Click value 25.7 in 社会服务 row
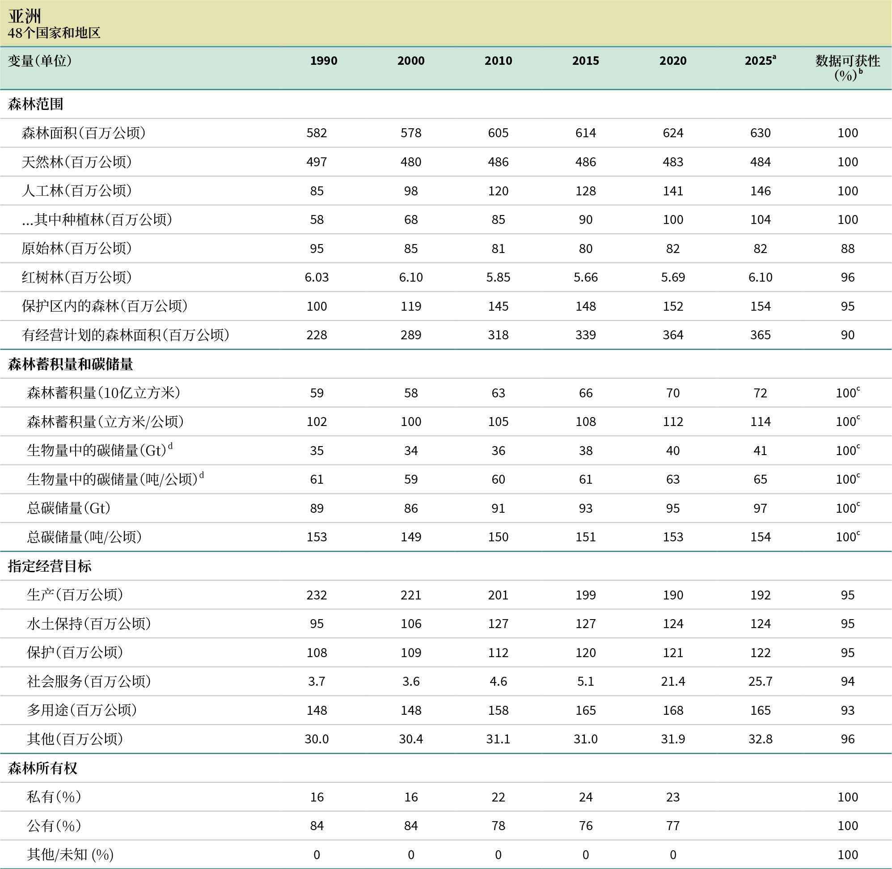Viewport: 892px width, 869px height. pyautogui.click(x=760, y=681)
